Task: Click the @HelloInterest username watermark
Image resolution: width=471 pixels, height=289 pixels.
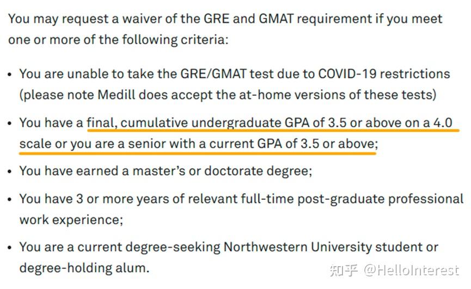Action: pos(412,270)
